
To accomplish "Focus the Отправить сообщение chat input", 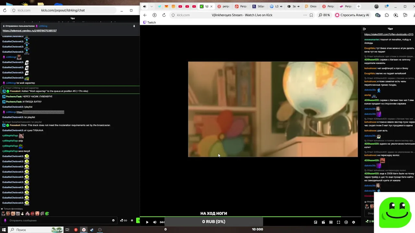I will (58, 220).
